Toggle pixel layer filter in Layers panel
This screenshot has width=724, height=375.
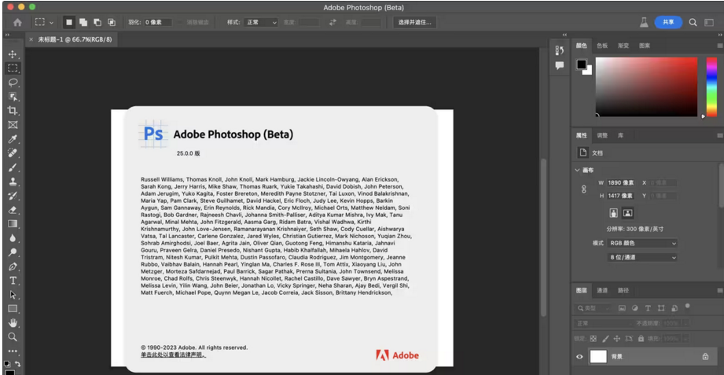point(622,308)
